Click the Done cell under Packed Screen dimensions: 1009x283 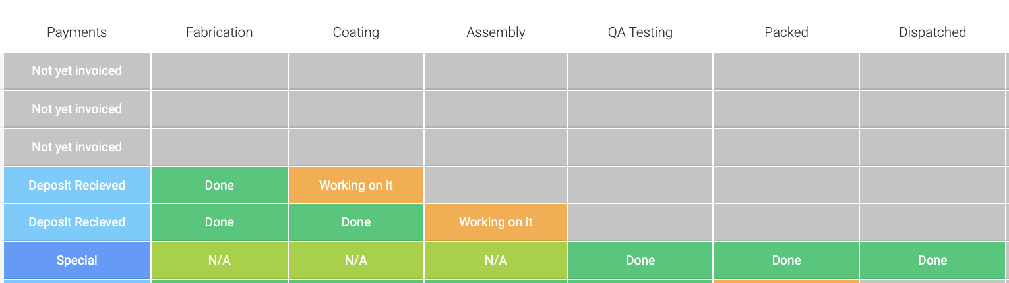pos(786,261)
